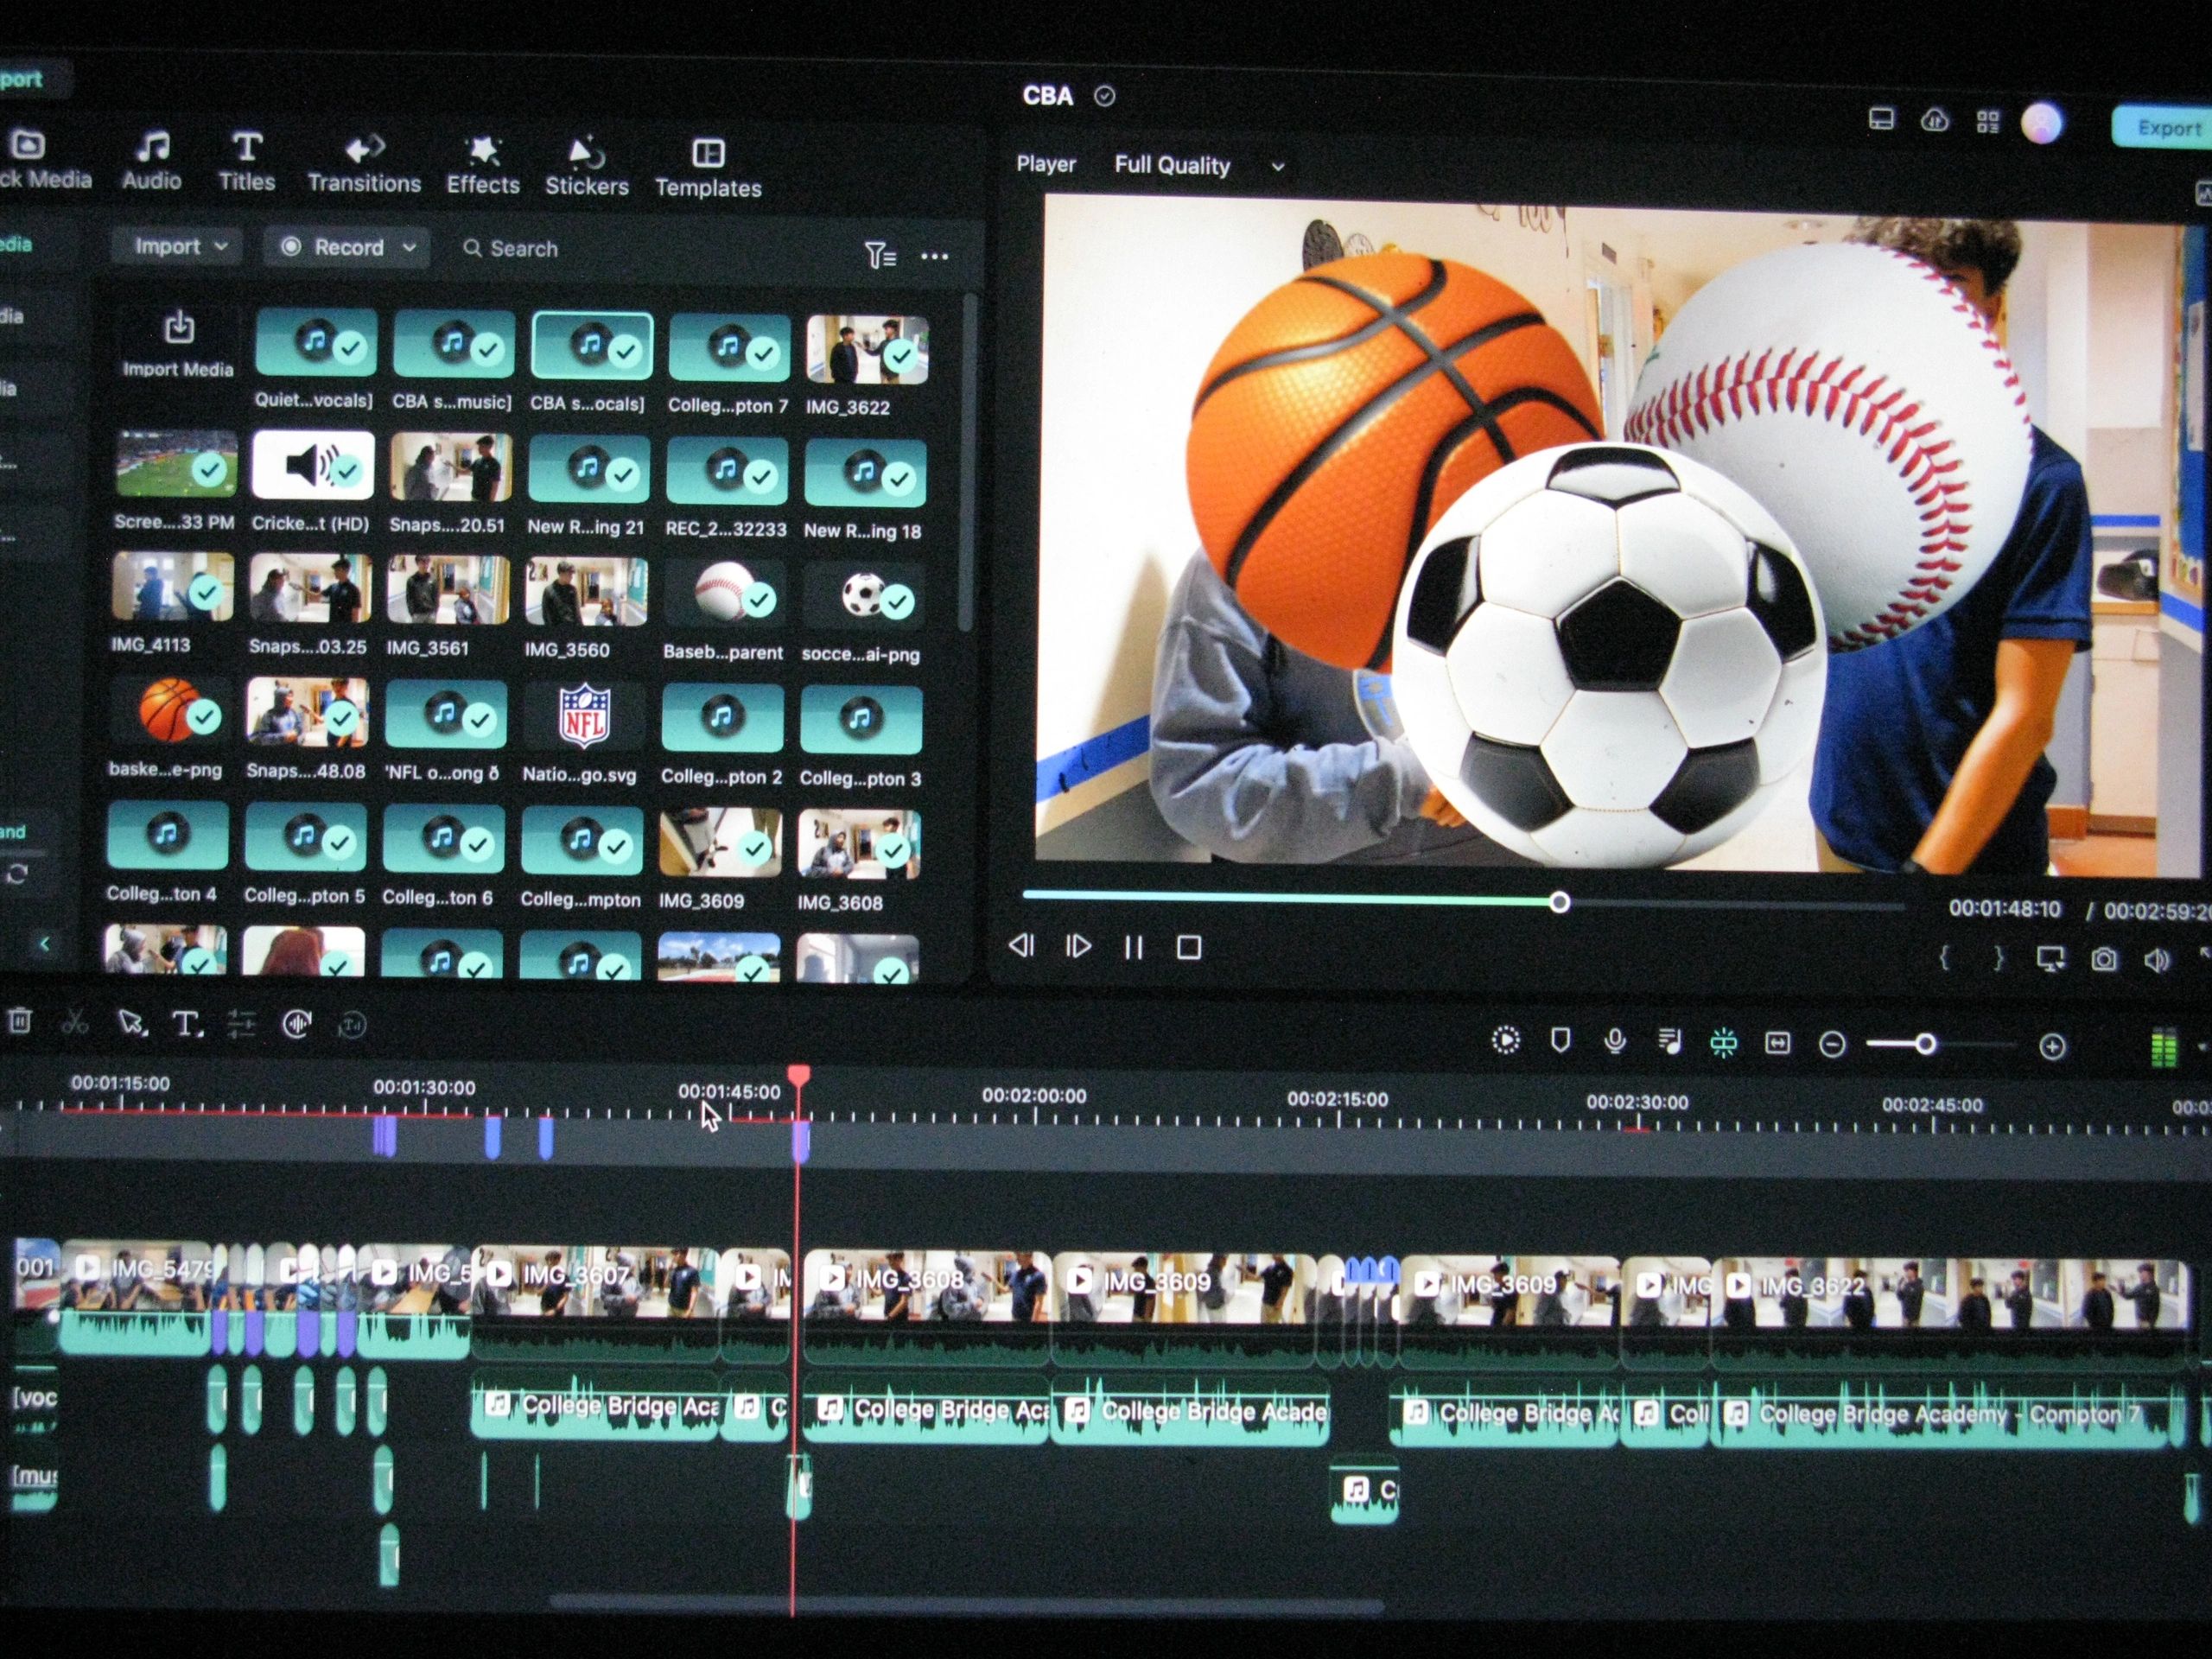Select the NFL logo thumbnail
Viewport: 2212px width, 1659px height.
(584, 716)
